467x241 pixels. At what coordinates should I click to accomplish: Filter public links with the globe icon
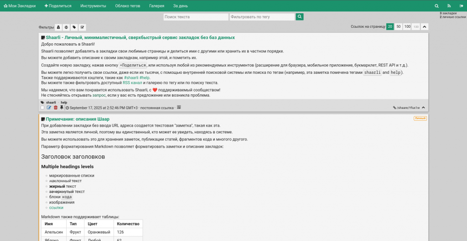67,27
